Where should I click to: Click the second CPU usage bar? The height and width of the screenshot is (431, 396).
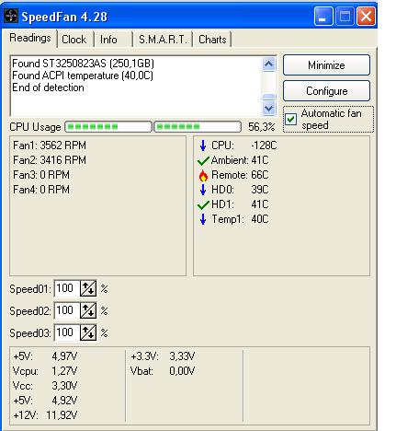(198, 126)
